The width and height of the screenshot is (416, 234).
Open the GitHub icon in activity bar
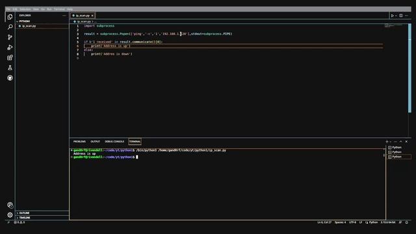(10, 78)
